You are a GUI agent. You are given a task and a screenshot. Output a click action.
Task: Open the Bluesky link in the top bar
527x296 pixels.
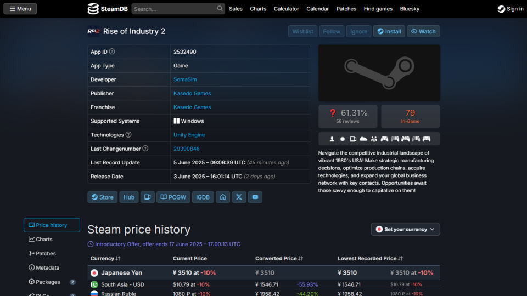[x=410, y=9]
